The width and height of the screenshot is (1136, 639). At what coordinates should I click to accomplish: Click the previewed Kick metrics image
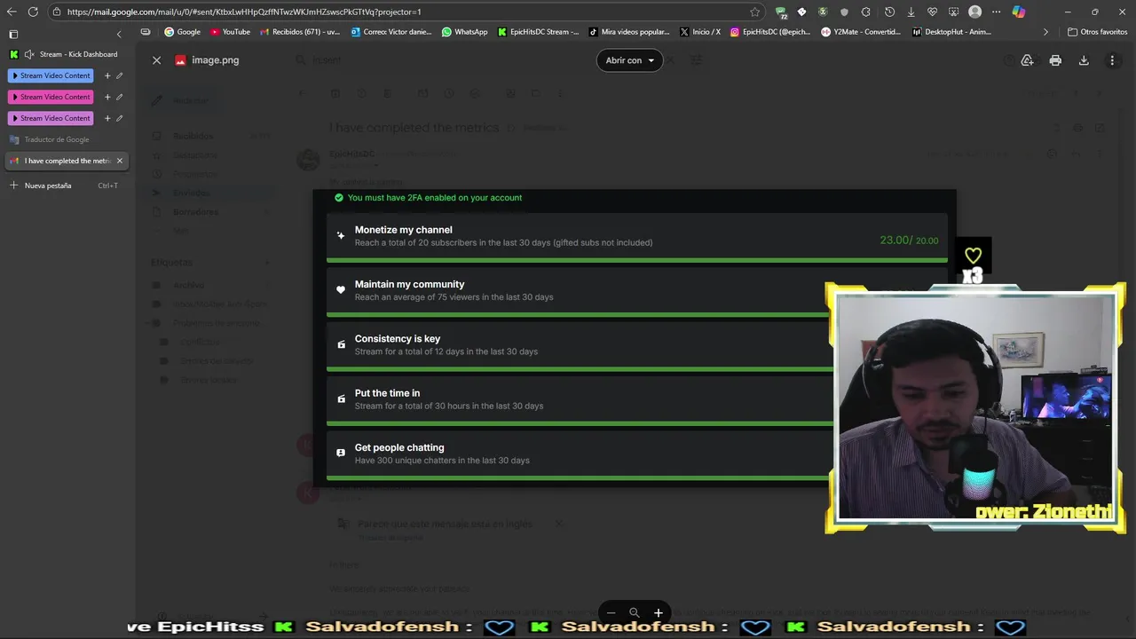coord(635,337)
